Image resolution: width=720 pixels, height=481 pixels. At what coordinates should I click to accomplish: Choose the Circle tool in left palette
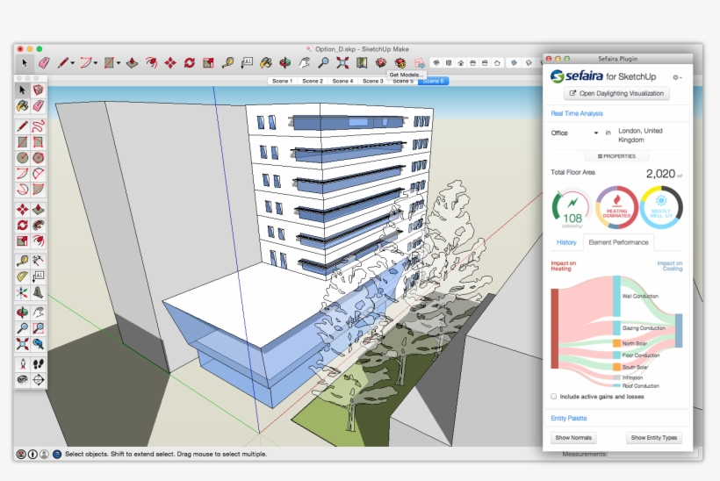(22, 158)
